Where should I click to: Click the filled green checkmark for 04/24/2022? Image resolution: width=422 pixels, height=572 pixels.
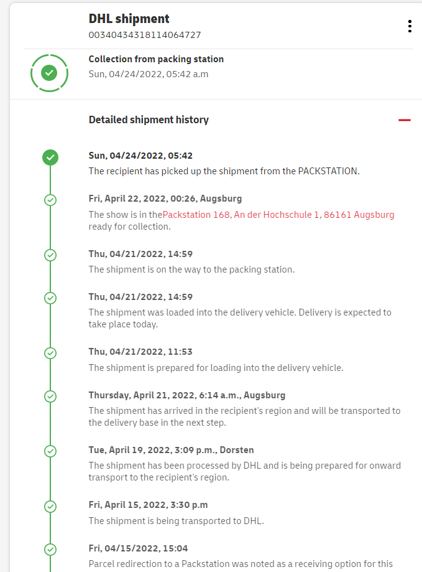[51, 157]
